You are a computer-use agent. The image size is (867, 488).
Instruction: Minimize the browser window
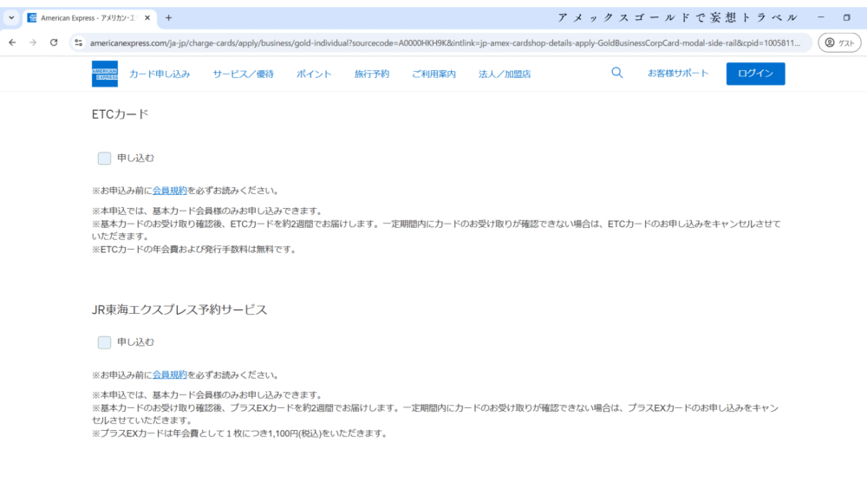(x=821, y=17)
